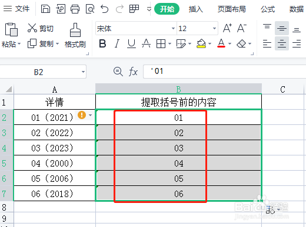Viewport: 306px width, 227px height.
Task: Click the eraser clear icon
Action: pos(241,43)
